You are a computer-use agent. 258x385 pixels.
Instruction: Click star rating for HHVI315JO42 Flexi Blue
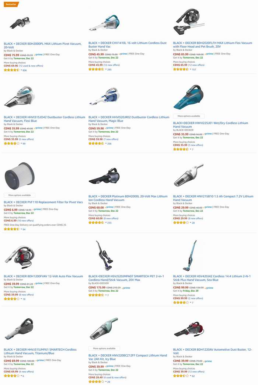[11, 143]
